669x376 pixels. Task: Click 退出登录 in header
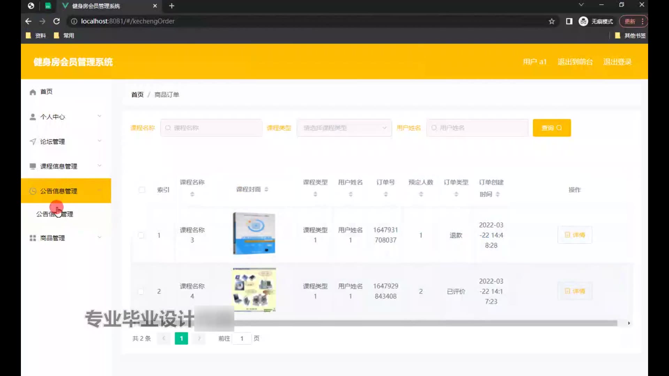pyautogui.click(x=617, y=62)
